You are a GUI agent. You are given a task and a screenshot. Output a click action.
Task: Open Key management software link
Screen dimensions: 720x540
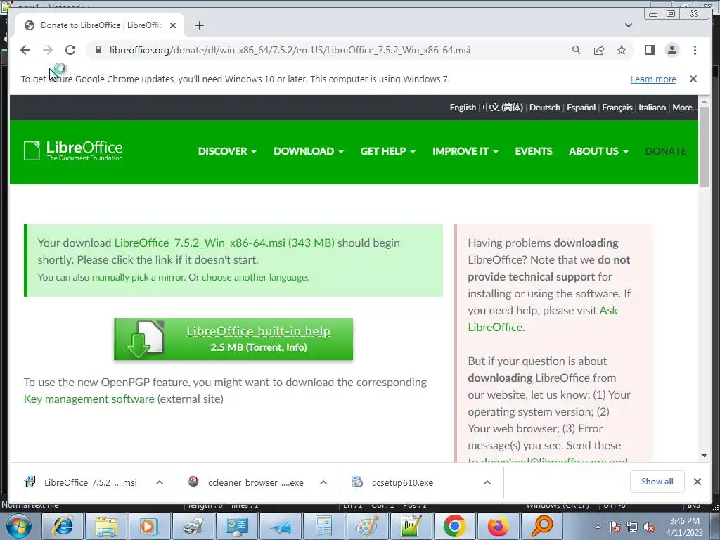coord(89,399)
